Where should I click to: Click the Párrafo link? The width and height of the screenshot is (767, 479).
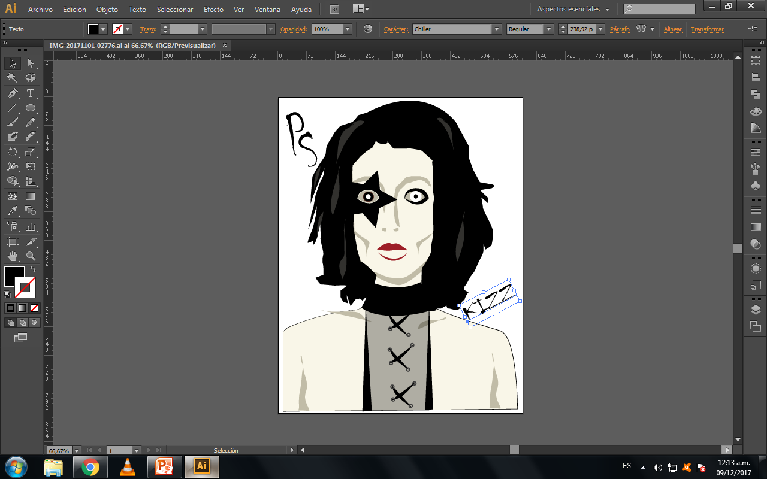click(x=620, y=29)
